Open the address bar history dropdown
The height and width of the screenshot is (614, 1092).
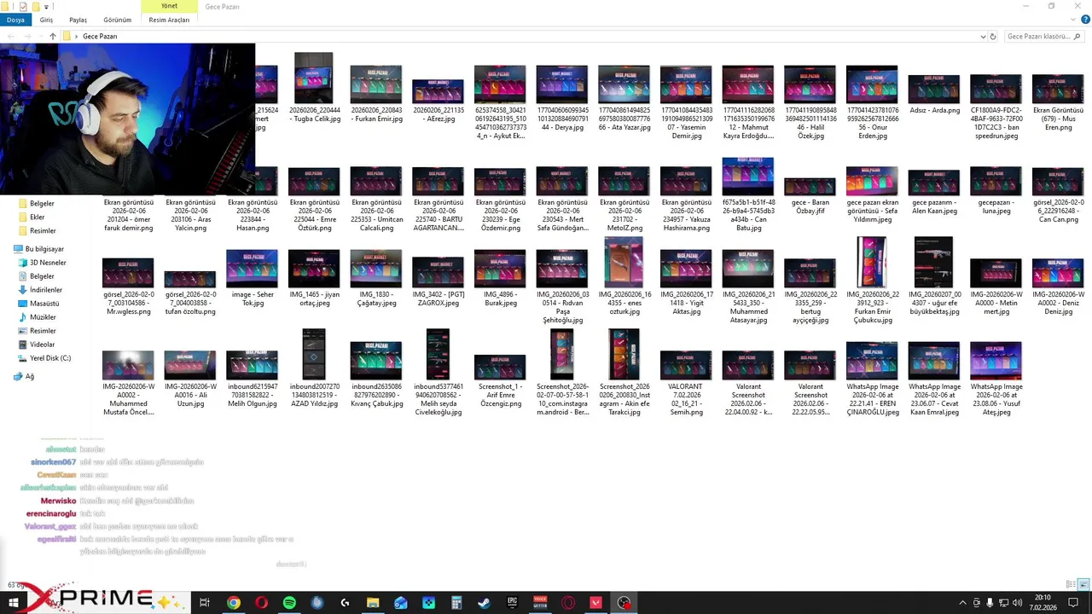click(x=982, y=37)
